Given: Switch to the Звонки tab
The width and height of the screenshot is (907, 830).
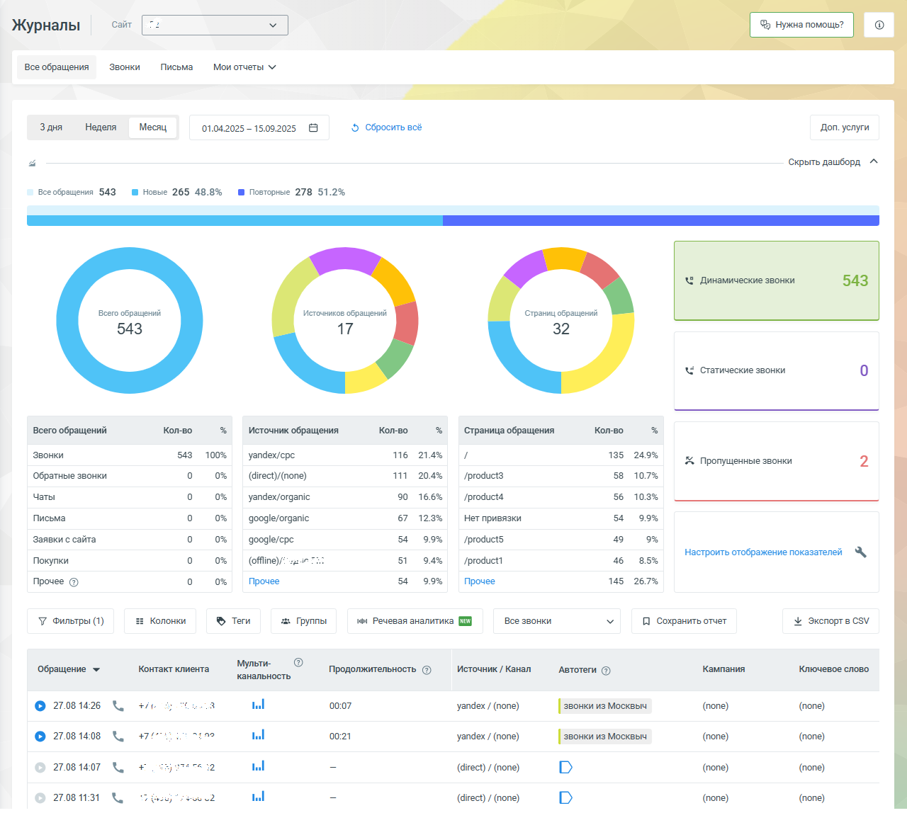Looking at the screenshot, I should point(125,67).
